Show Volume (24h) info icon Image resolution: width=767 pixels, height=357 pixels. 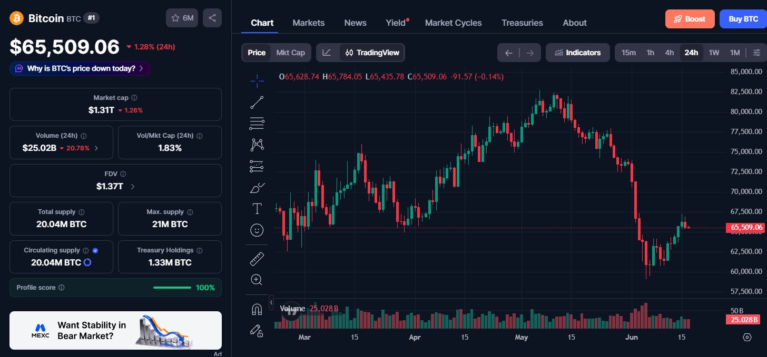click(84, 136)
